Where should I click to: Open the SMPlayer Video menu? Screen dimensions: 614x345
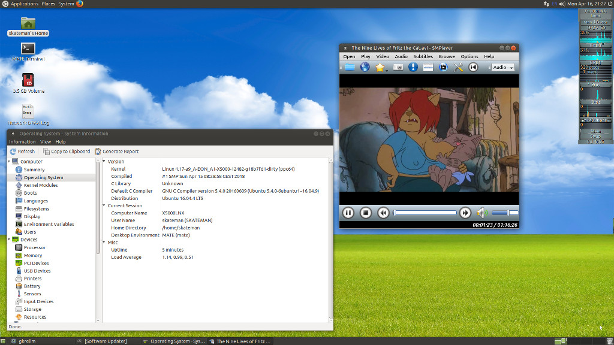[x=383, y=57]
